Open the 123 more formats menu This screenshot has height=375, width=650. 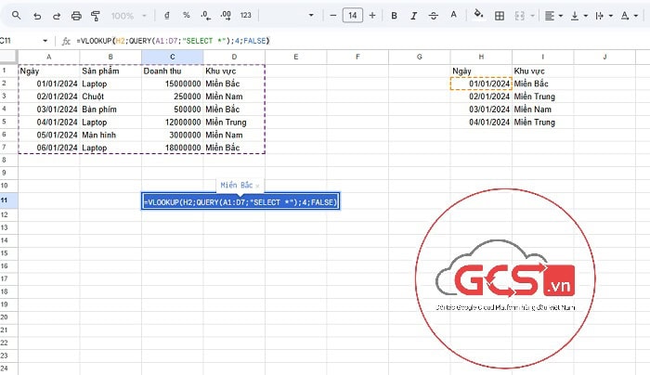pyautogui.click(x=245, y=16)
